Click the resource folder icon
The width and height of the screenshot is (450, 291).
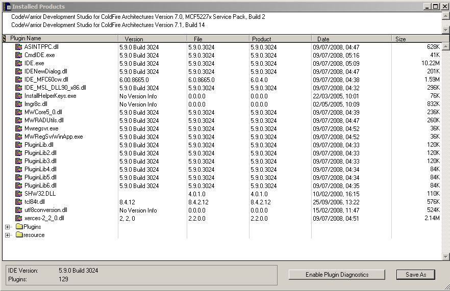tap(19, 235)
